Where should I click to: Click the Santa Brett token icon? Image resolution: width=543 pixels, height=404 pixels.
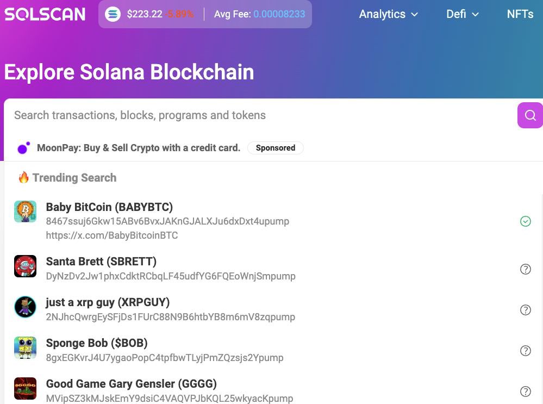tap(26, 266)
